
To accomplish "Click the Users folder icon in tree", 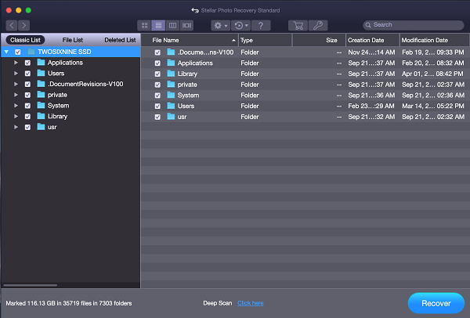I will (x=41, y=73).
